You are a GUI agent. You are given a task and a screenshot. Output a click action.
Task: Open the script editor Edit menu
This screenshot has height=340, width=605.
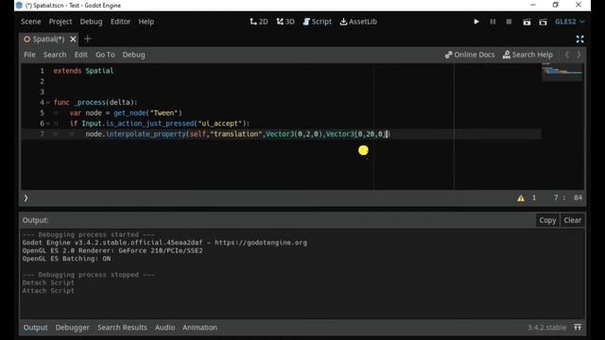[81, 55]
